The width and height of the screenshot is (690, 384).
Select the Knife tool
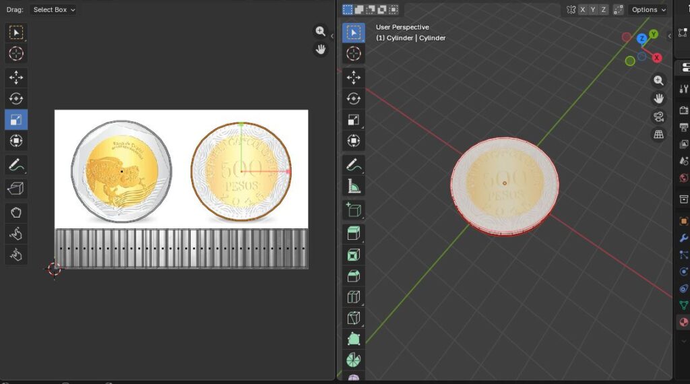coord(353,318)
